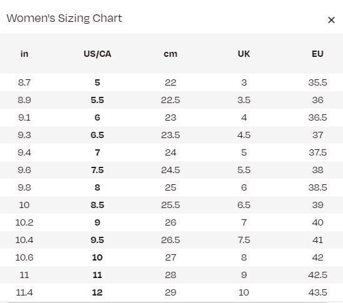Click the UK column header
This screenshot has height=303, width=343.
(x=244, y=54)
